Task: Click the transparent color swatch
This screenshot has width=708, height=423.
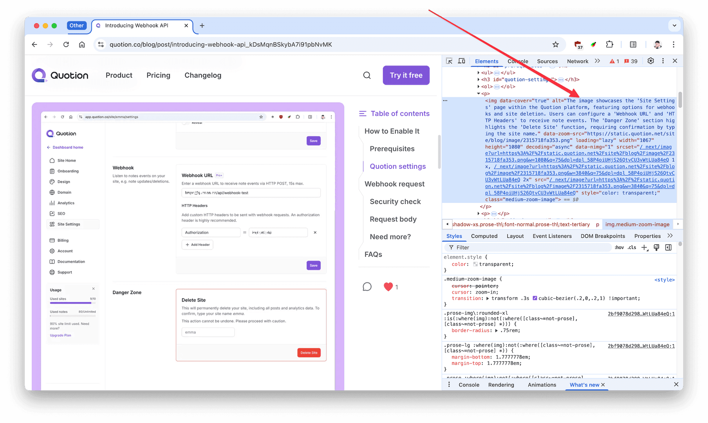Action: click(475, 264)
